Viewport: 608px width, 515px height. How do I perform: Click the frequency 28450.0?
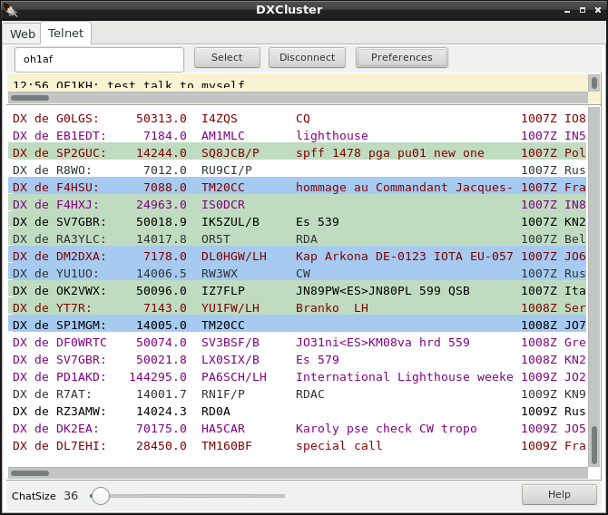162,445
